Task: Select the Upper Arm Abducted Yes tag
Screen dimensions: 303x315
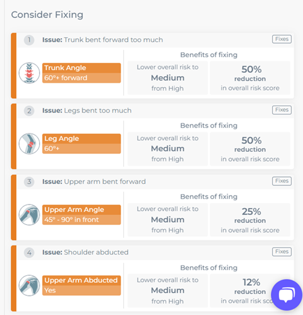Action: (x=81, y=285)
